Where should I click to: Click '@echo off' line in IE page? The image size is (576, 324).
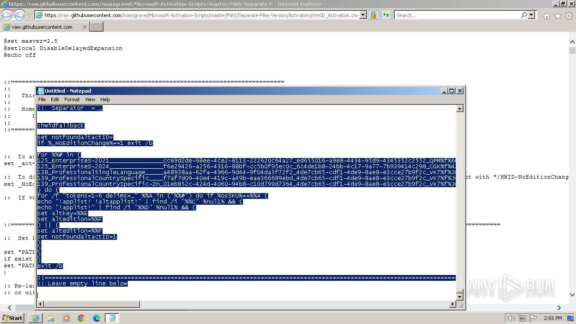click(x=20, y=55)
